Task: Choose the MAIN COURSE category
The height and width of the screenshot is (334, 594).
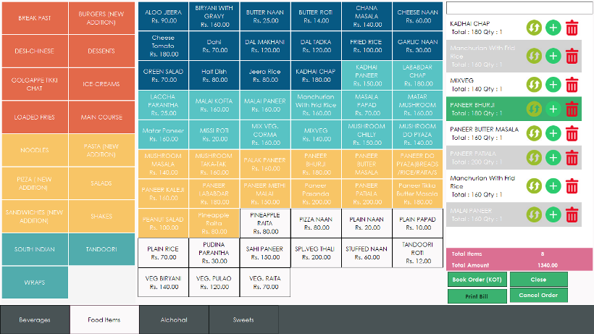Action: coord(101,117)
